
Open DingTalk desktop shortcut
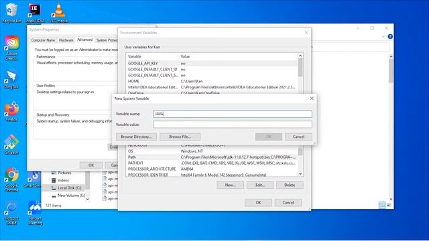pos(11,79)
